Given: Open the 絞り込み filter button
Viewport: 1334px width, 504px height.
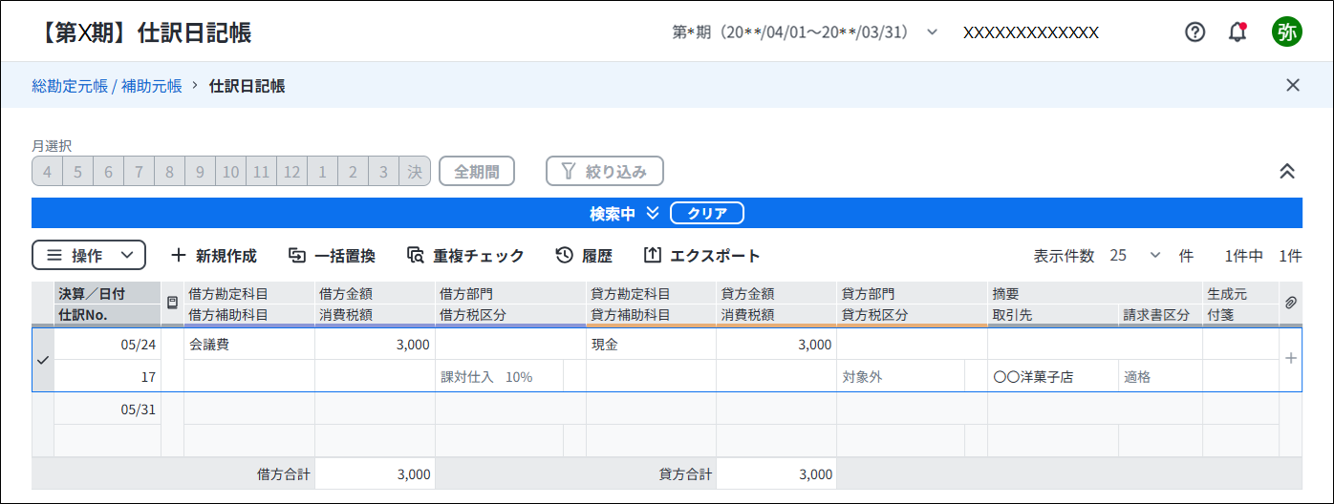Looking at the screenshot, I should click(605, 172).
